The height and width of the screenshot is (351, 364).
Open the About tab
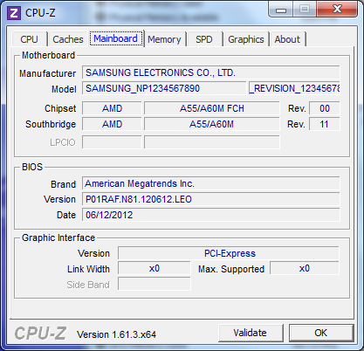point(287,39)
